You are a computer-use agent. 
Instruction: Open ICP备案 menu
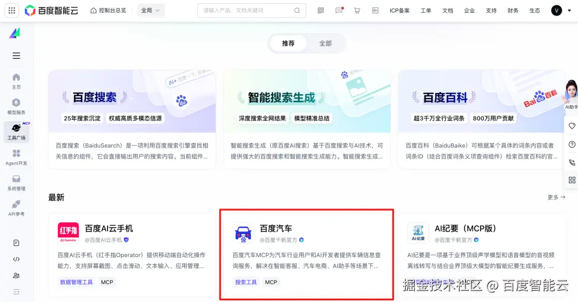coord(400,11)
